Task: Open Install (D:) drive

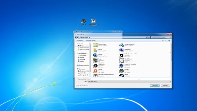Action: (x=82, y=73)
